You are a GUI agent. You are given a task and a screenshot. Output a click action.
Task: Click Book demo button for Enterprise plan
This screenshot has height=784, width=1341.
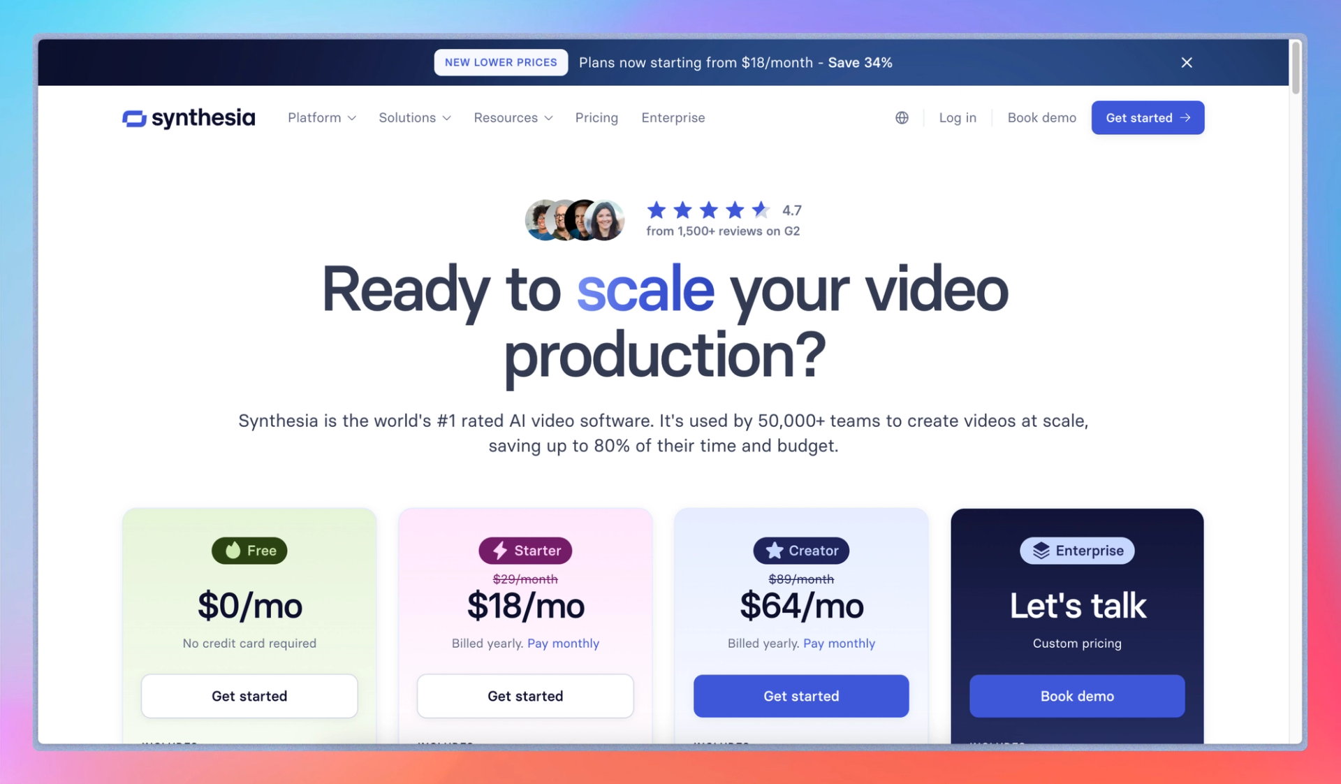[x=1077, y=695]
